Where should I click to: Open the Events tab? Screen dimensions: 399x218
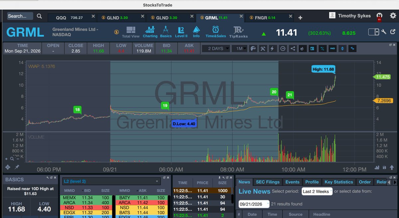point(292,182)
